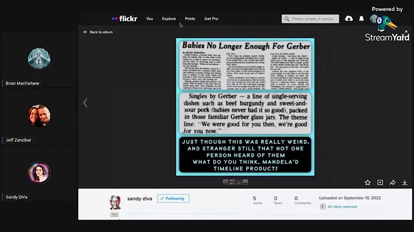Click sandy diva's profile picture
The width and height of the screenshot is (414, 232).
coord(115,202)
